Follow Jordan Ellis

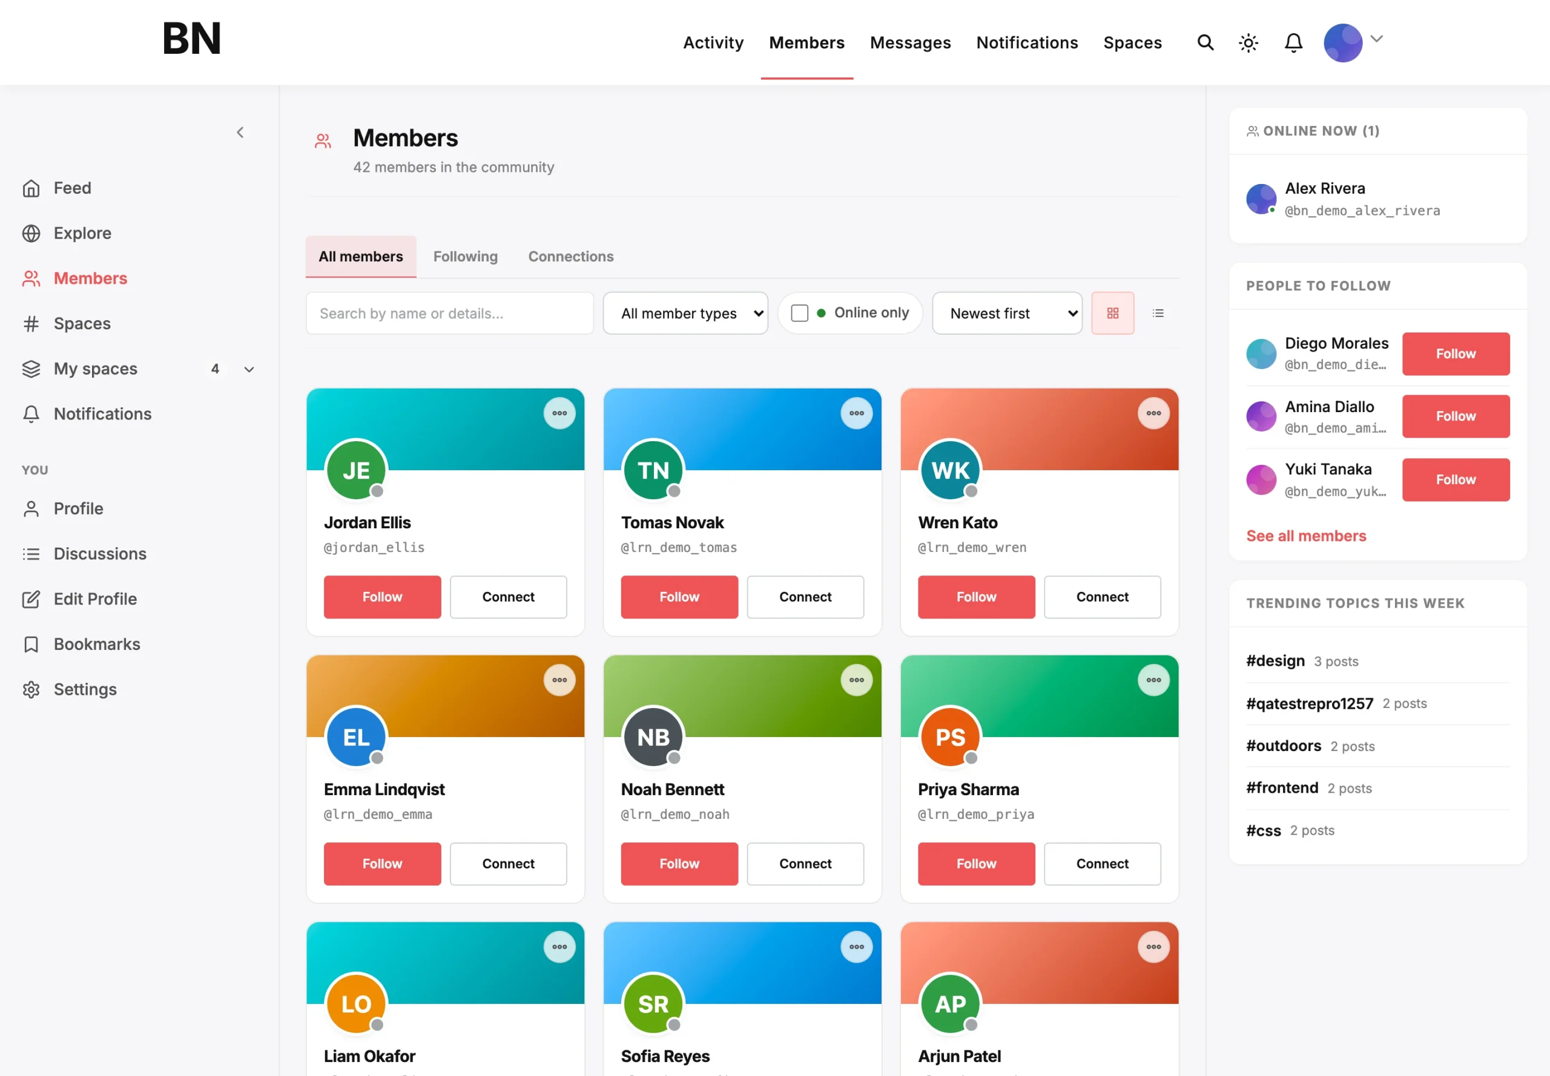point(383,597)
